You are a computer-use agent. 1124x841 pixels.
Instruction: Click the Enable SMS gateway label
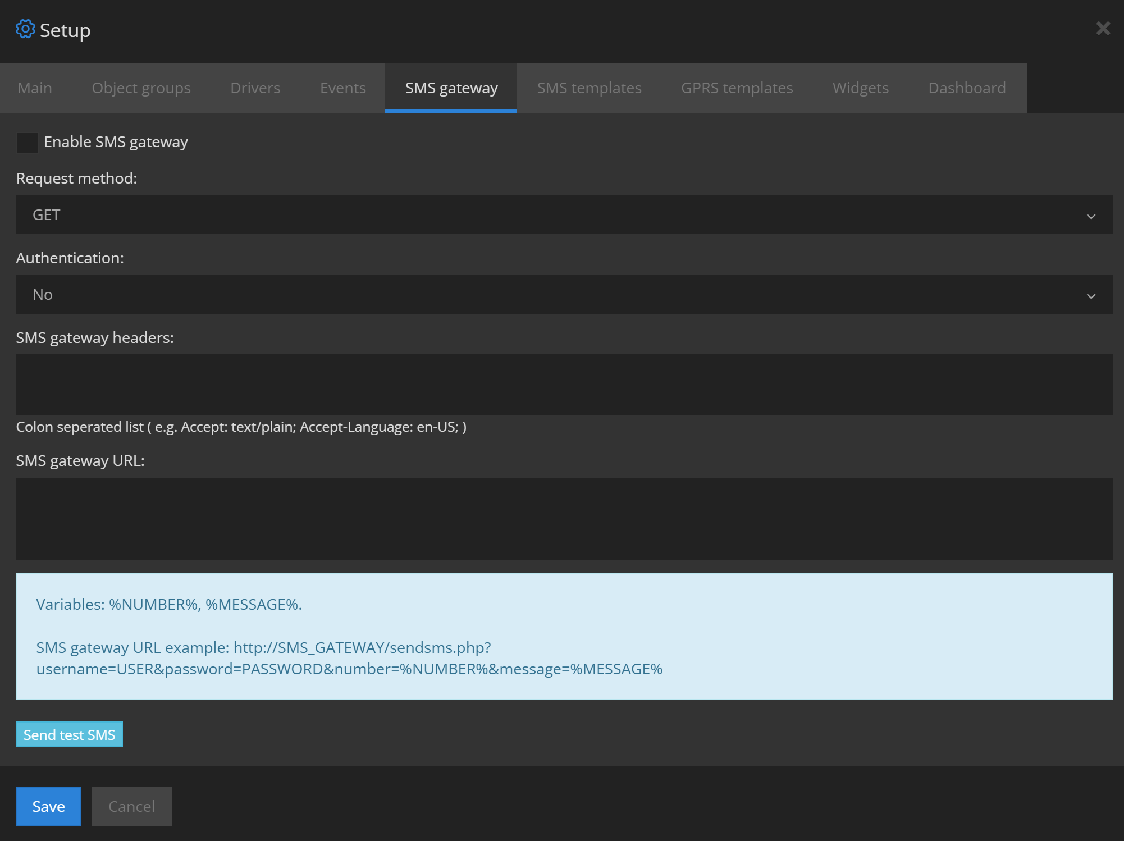[x=116, y=143]
